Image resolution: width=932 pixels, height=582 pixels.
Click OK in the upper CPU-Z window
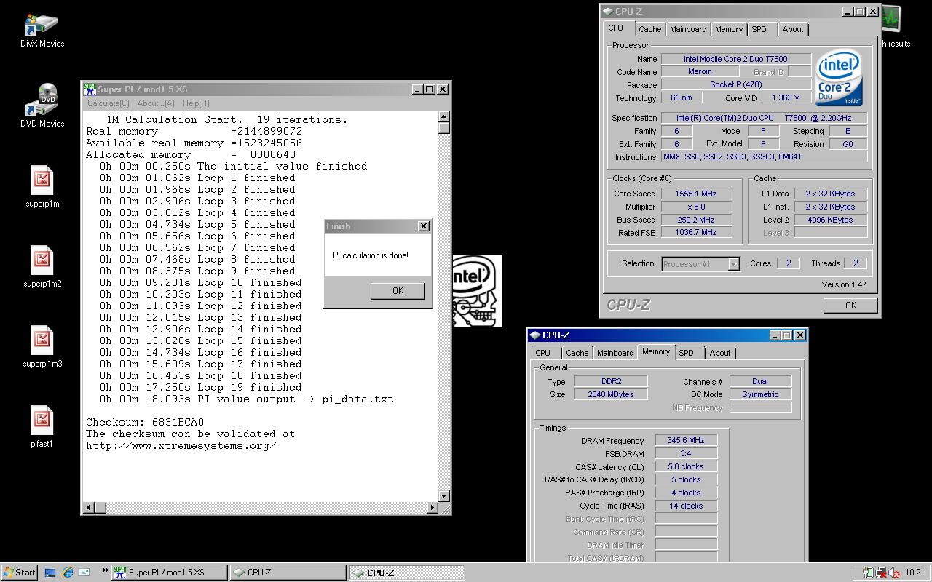850,306
